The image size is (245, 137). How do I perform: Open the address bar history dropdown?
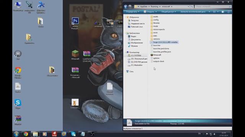tap(188, 6)
